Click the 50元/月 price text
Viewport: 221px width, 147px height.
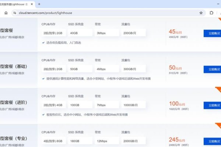pos(175,68)
